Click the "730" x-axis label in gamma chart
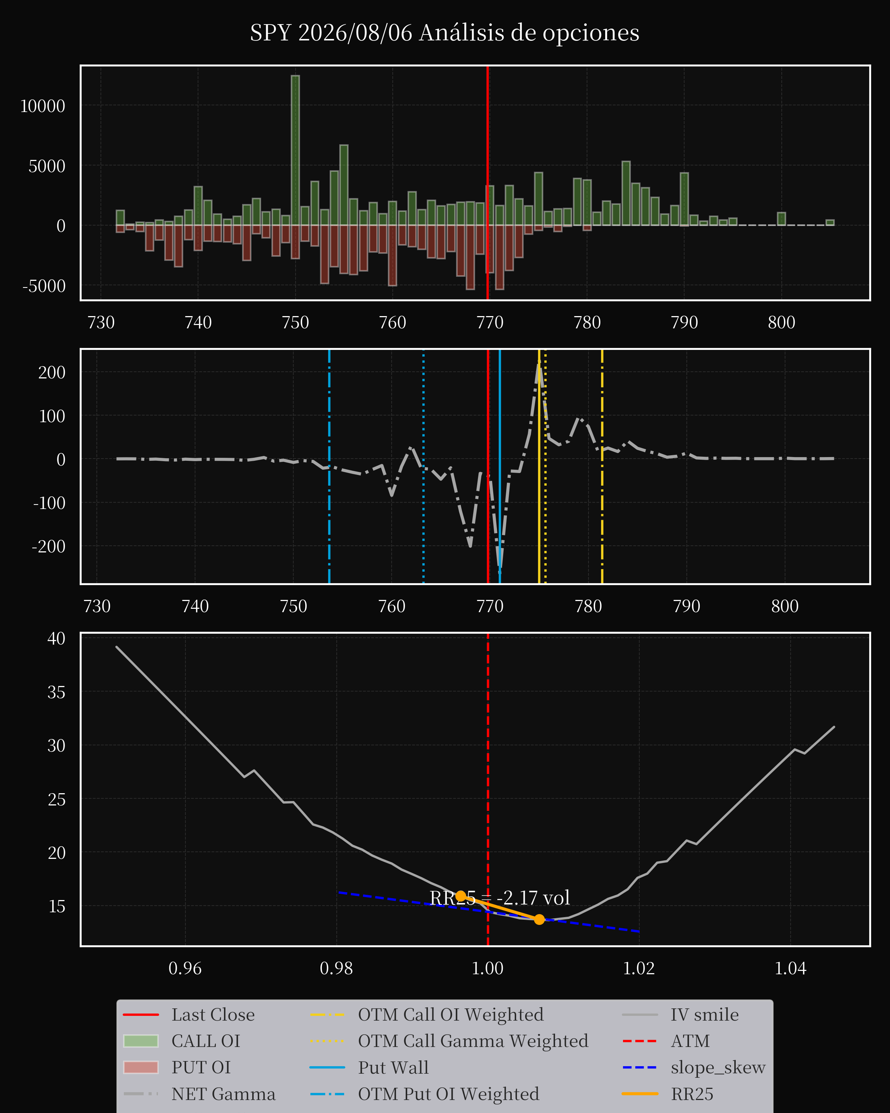The image size is (890, 1113). (x=97, y=606)
